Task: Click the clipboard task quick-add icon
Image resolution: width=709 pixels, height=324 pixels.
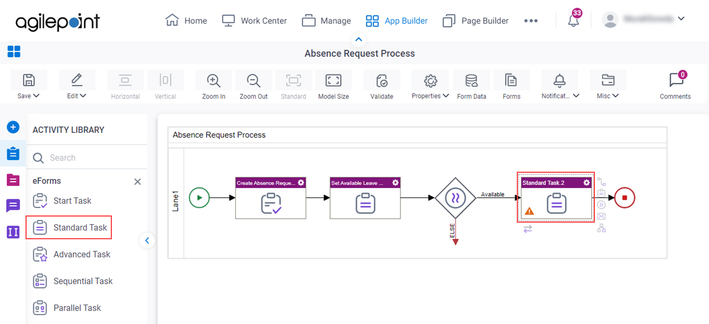Action: coord(601,193)
